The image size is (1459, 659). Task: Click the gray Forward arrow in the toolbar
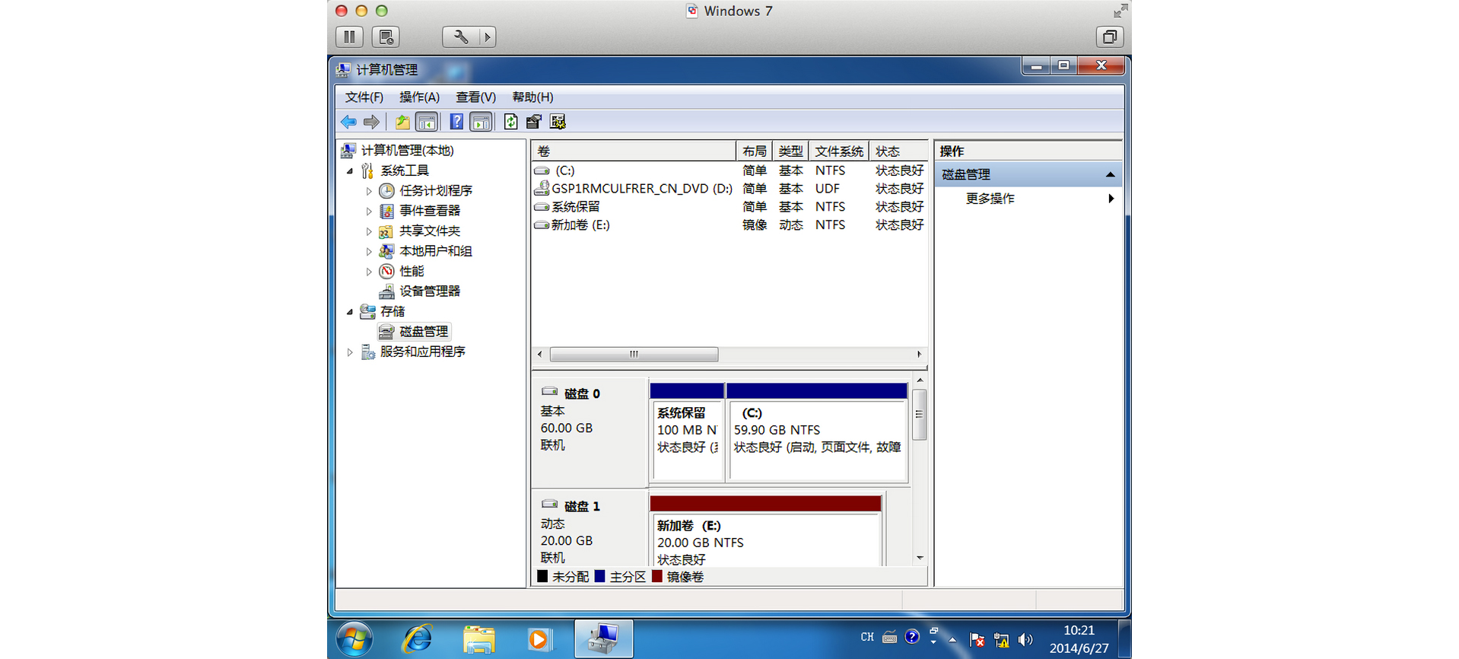click(x=371, y=122)
